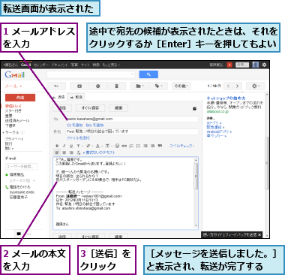Open the Move to folder dropdown
Viewport: 285px width, 275px height.
point(139,86)
